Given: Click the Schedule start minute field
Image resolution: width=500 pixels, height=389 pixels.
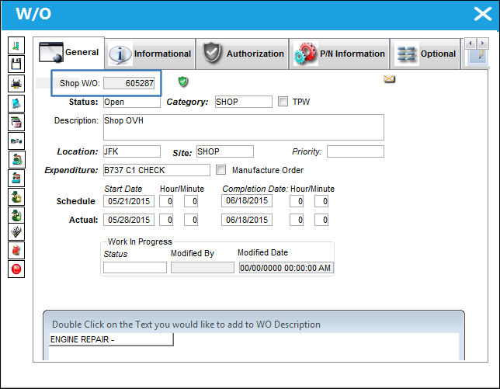Looking at the screenshot, I should tap(191, 201).
